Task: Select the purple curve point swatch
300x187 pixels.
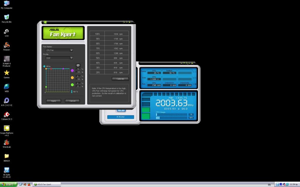Action: pyautogui.click(x=72, y=70)
